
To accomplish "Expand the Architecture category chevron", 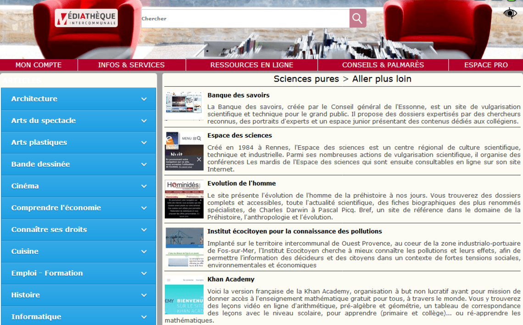I will pos(144,99).
